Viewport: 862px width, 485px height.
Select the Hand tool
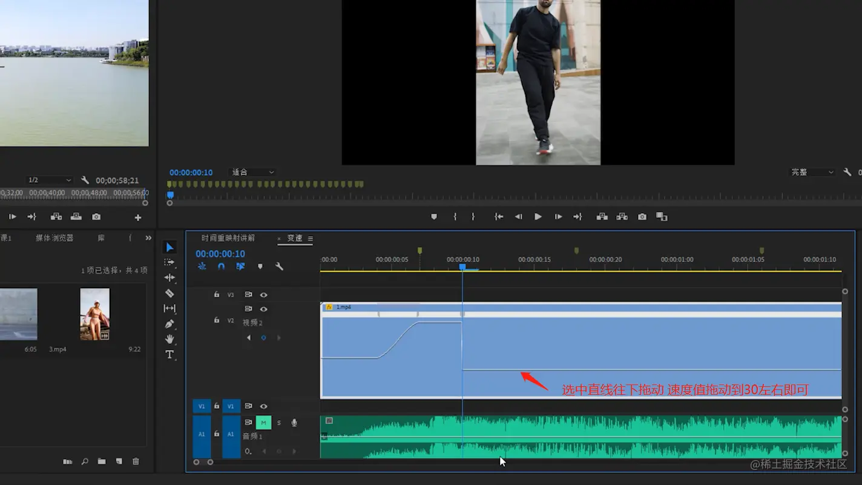coord(169,339)
